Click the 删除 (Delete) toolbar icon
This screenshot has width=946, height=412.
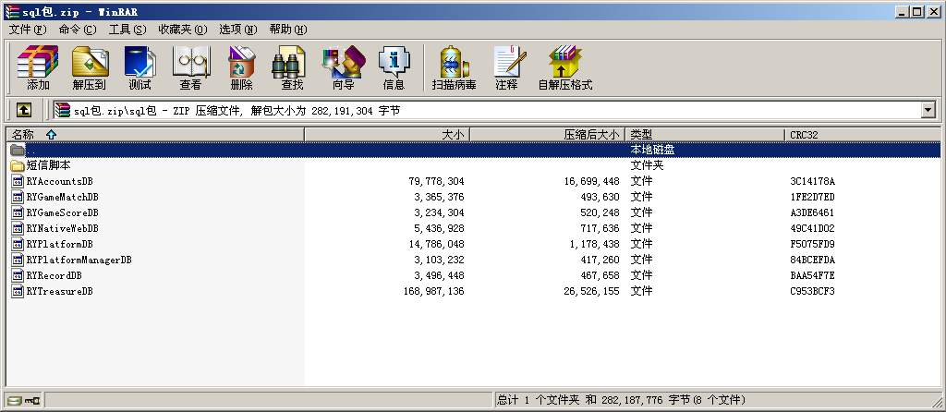pyautogui.click(x=241, y=67)
